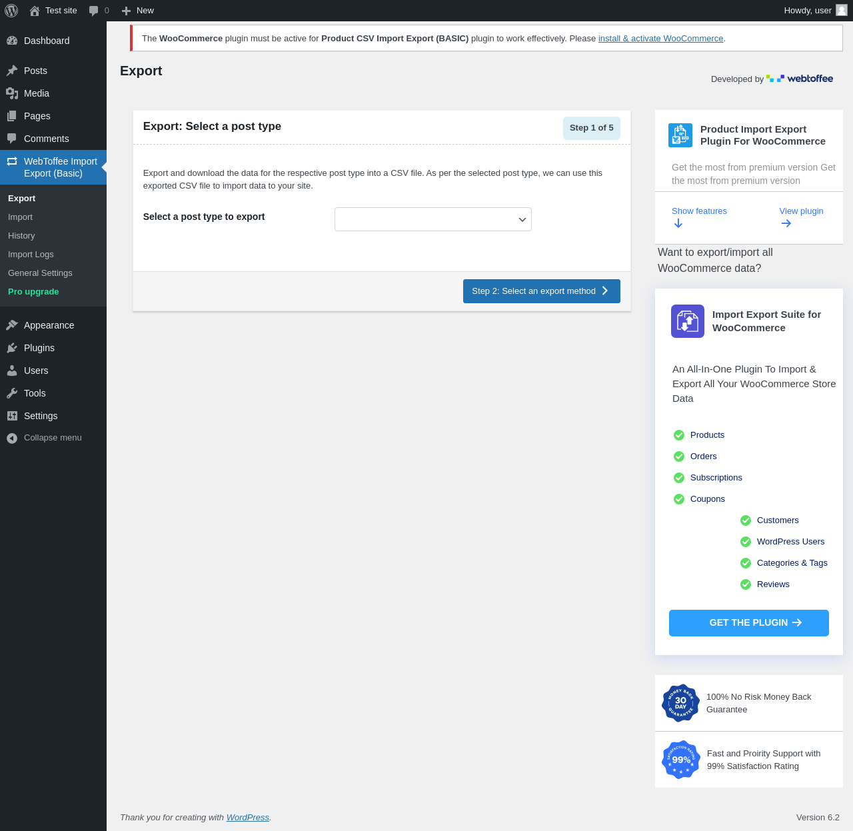Click the home icon beside Test site
The image size is (853, 831).
coord(35,11)
